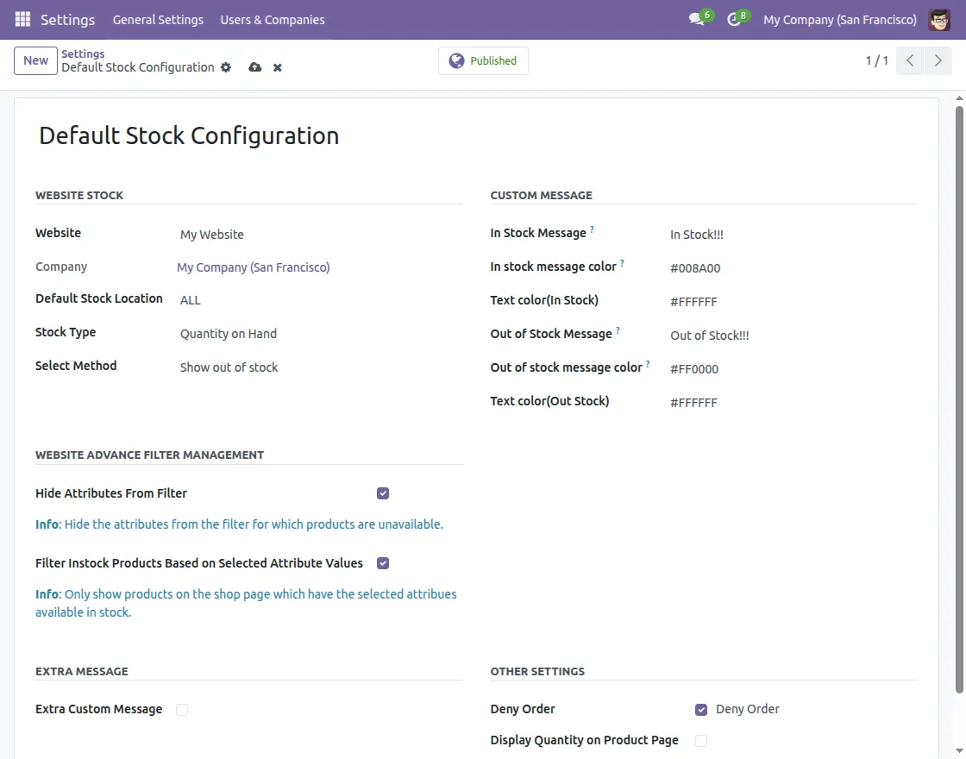This screenshot has width=966, height=759.
Task: Enable the Extra Custom Message checkbox
Action: tap(182, 710)
